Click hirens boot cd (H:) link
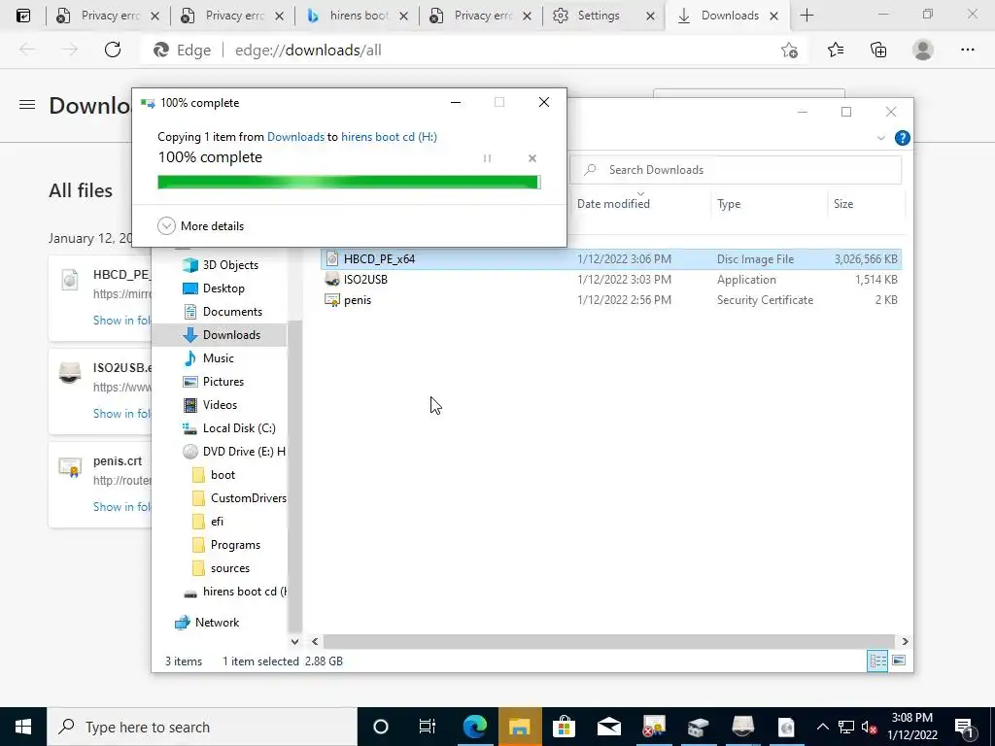Screen dimensions: 995x746 click(x=389, y=136)
